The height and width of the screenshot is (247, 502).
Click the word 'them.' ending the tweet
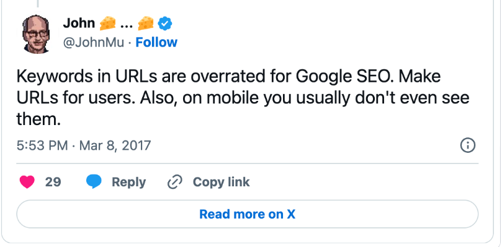[x=38, y=119]
